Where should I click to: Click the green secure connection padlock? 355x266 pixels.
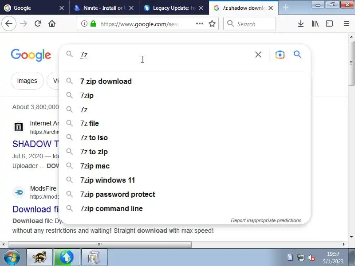pos(93,23)
